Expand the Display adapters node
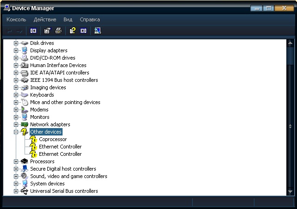The height and width of the screenshot is (209, 297). [16, 50]
